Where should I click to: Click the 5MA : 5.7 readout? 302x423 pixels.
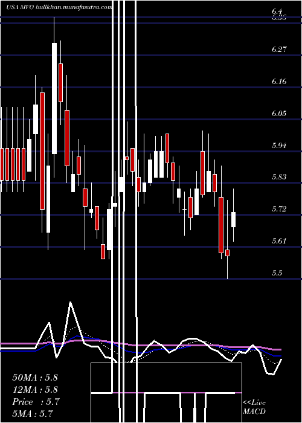(33, 413)
